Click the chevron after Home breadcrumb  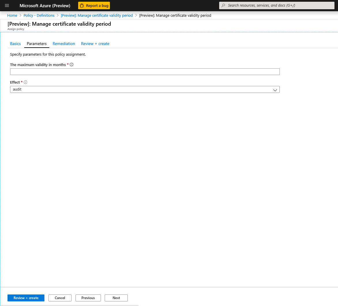pyautogui.click(x=20, y=15)
